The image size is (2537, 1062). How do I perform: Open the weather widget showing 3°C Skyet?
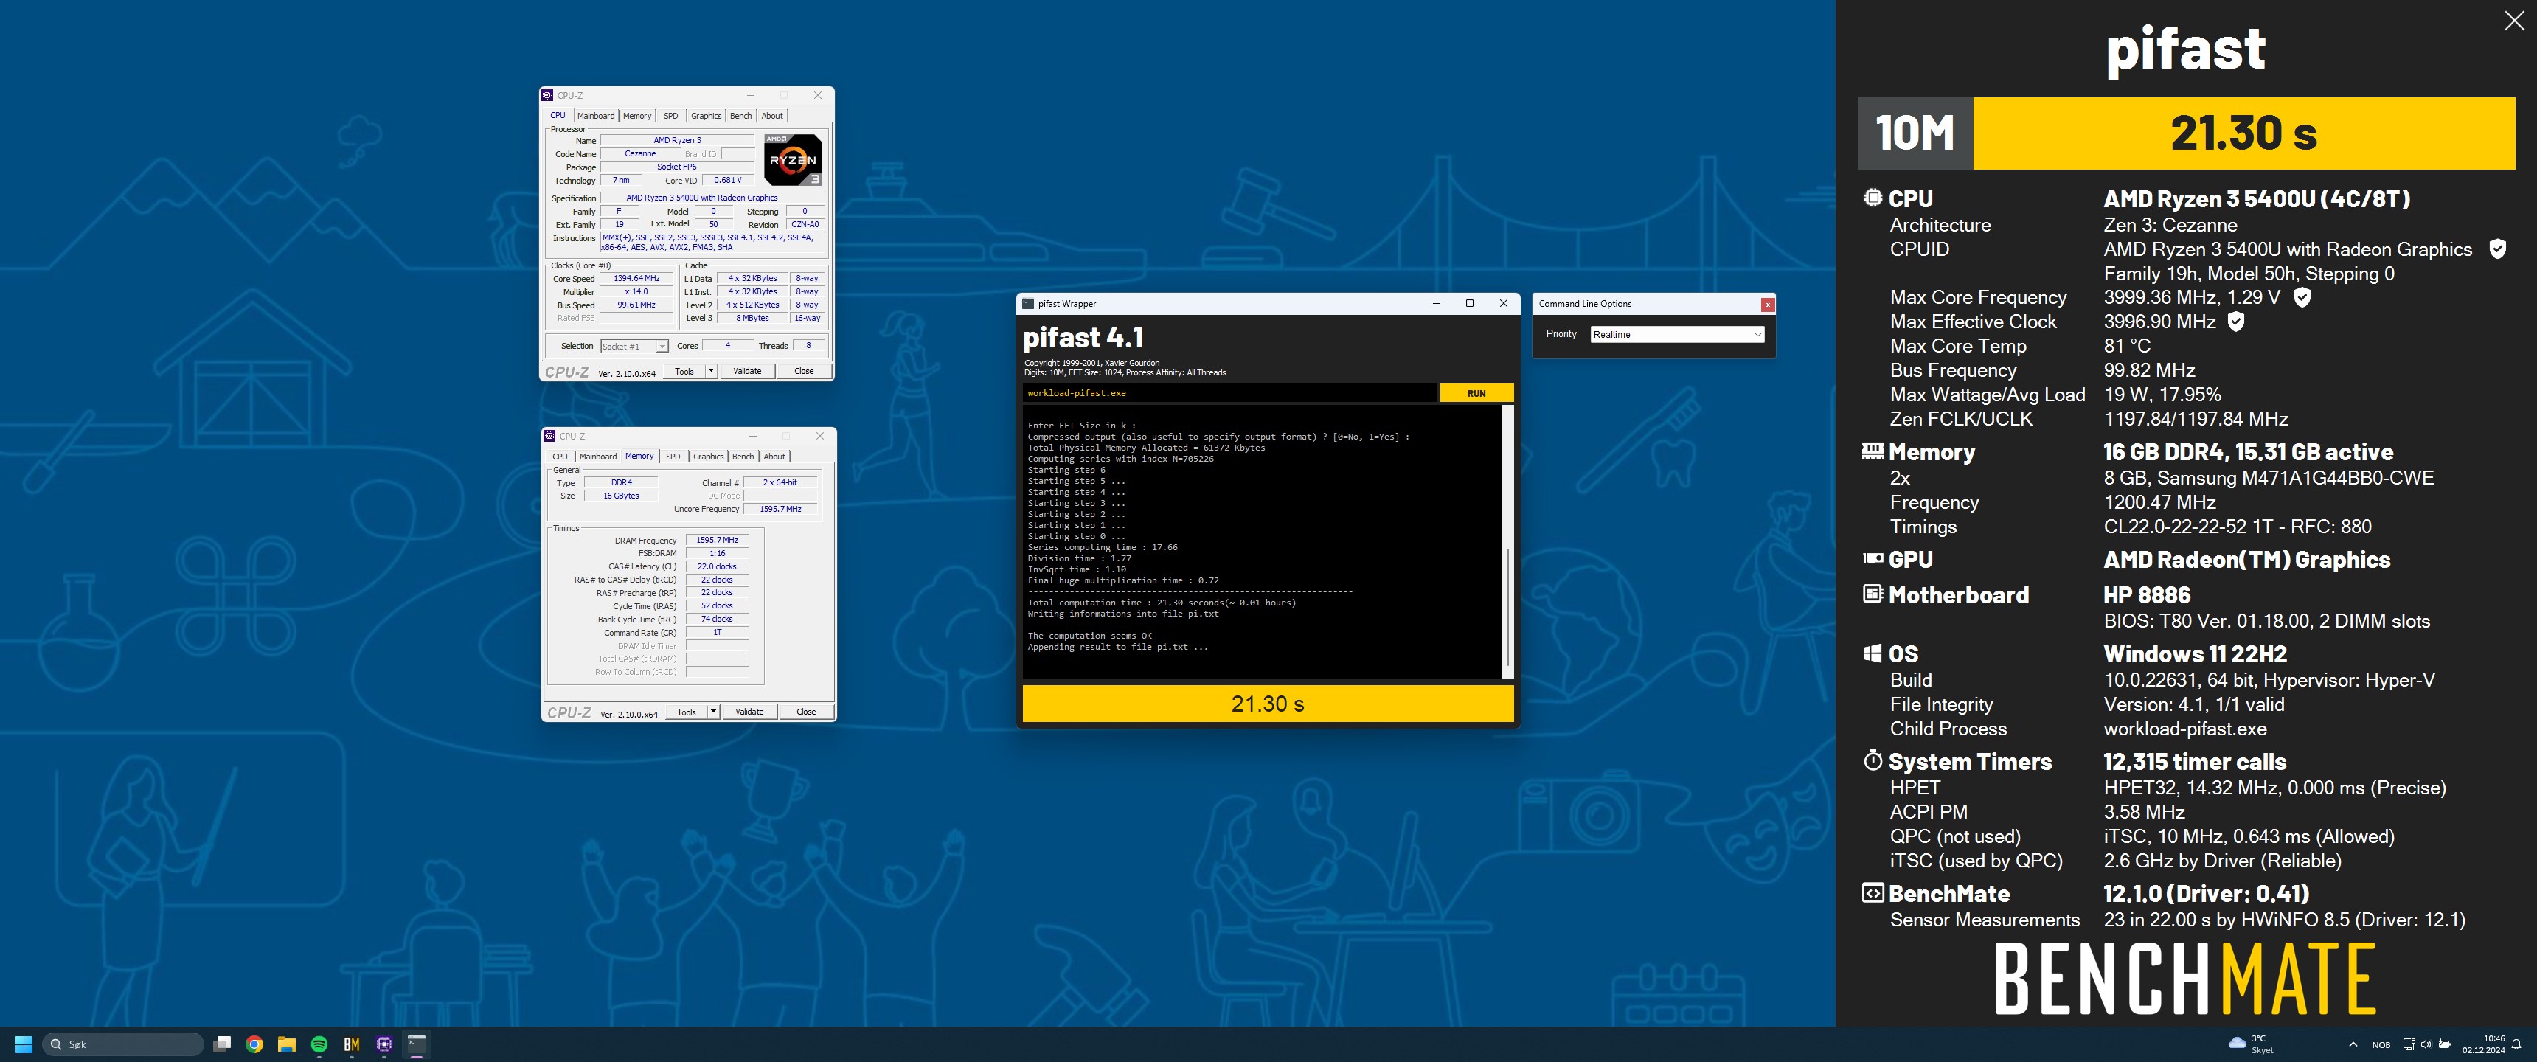[2252, 1044]
